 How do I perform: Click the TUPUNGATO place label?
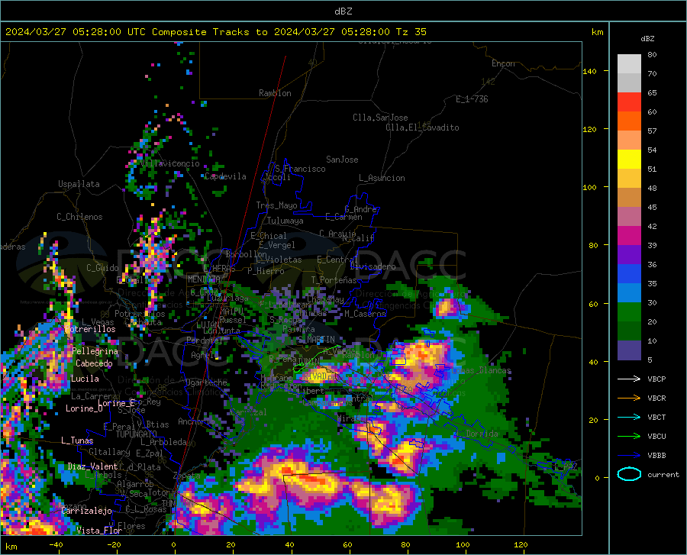tap(137, 434)
